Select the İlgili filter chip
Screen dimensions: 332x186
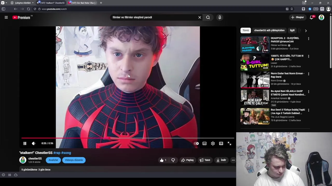(x=292, y=30)
